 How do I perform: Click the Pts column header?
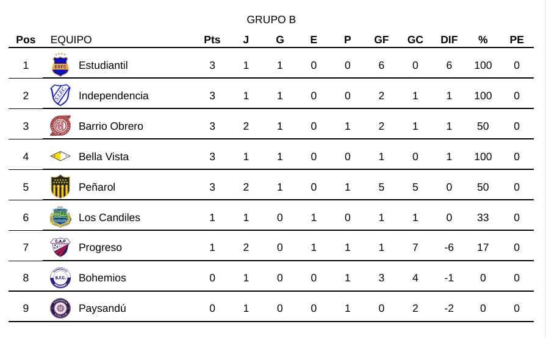(x=212, y=40)
